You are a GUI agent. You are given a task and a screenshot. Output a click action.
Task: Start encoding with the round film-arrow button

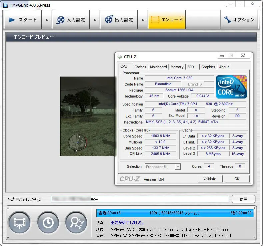pos(20,223)
